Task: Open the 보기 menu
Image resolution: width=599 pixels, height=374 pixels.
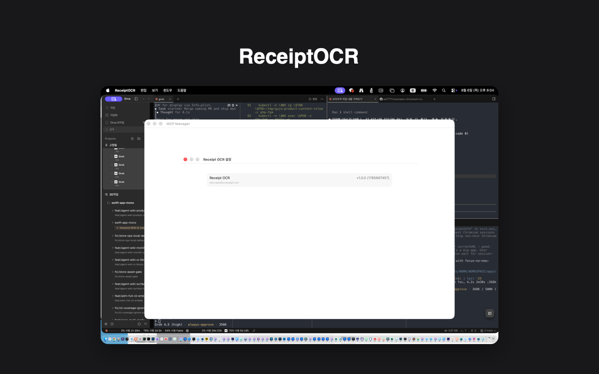Action: pyautogui.click(x=155, y=90)
